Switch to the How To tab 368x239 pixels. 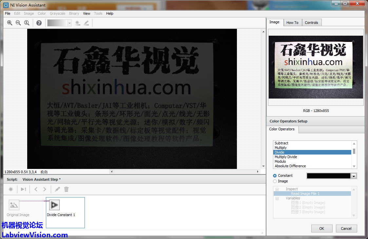coord(292,23)
